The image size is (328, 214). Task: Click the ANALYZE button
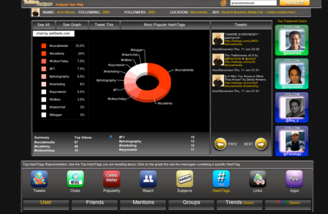point(295,3)
